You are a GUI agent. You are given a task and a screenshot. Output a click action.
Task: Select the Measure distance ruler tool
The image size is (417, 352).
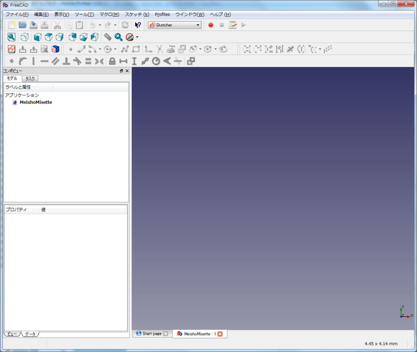108,37
